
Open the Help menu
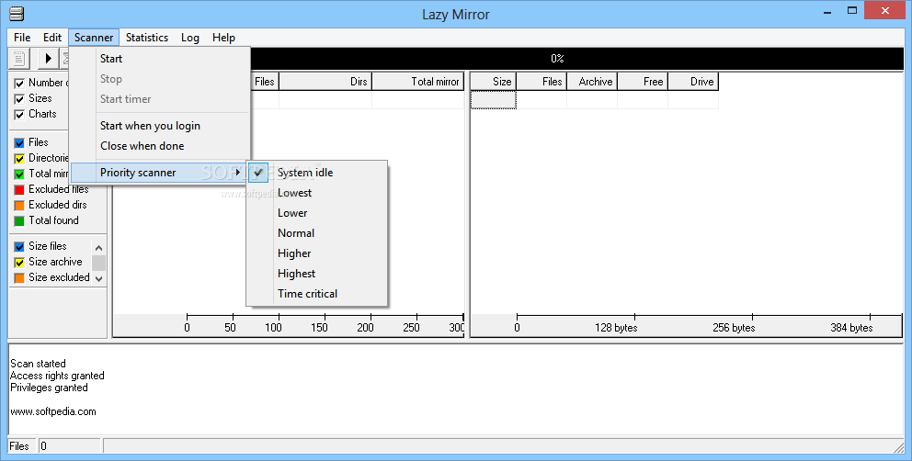tap(224, 38)
